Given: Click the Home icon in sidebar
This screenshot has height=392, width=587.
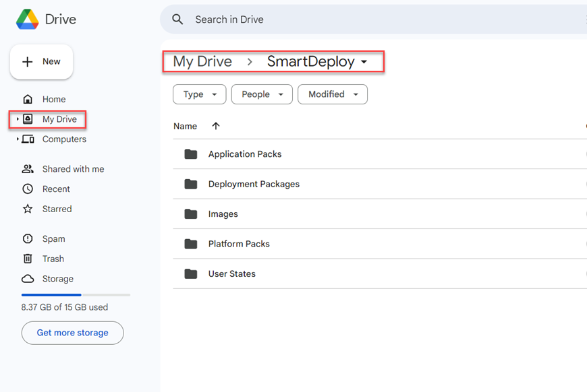Looking at the screenshot, I should [x=28, y=99].
